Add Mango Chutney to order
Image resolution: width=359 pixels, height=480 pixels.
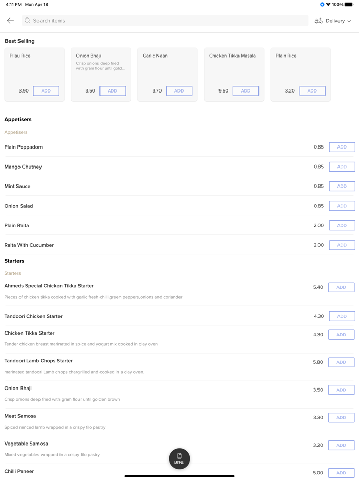tap(342, 167)
